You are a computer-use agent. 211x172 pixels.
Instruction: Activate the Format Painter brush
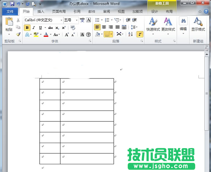coord(18,34)
